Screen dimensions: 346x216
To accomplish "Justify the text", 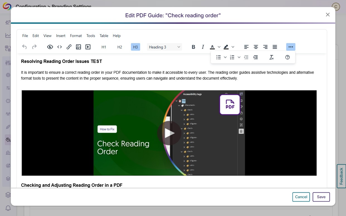I will tap(275, 47).
